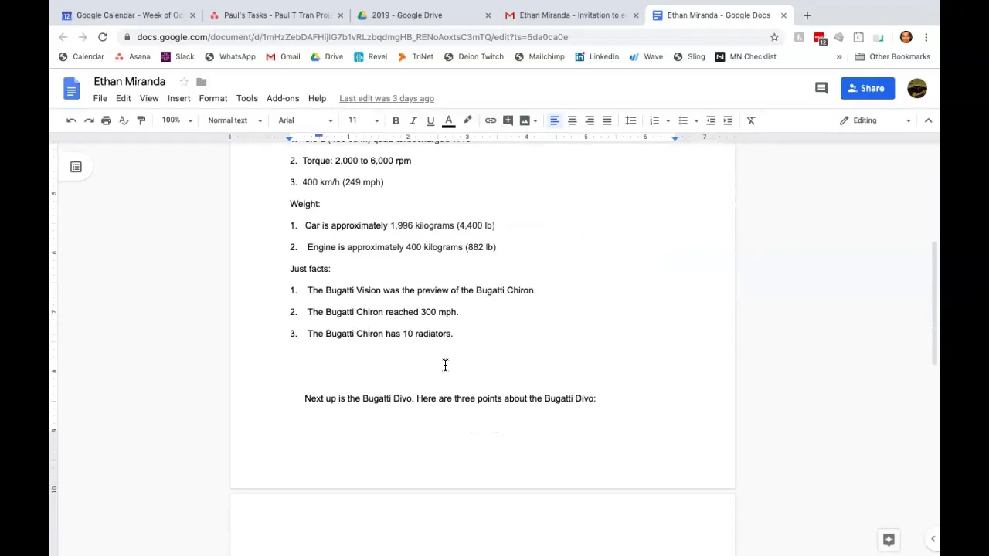Open the font size 11 dropdown
Image resolution: width=989 pixels, height=556 pixels.
pyautogui.click(x=363, y=120)
